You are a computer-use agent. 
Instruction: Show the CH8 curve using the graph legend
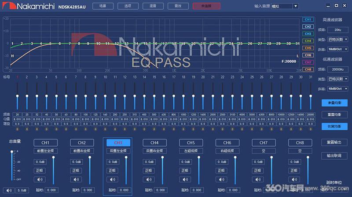[308, 69]
